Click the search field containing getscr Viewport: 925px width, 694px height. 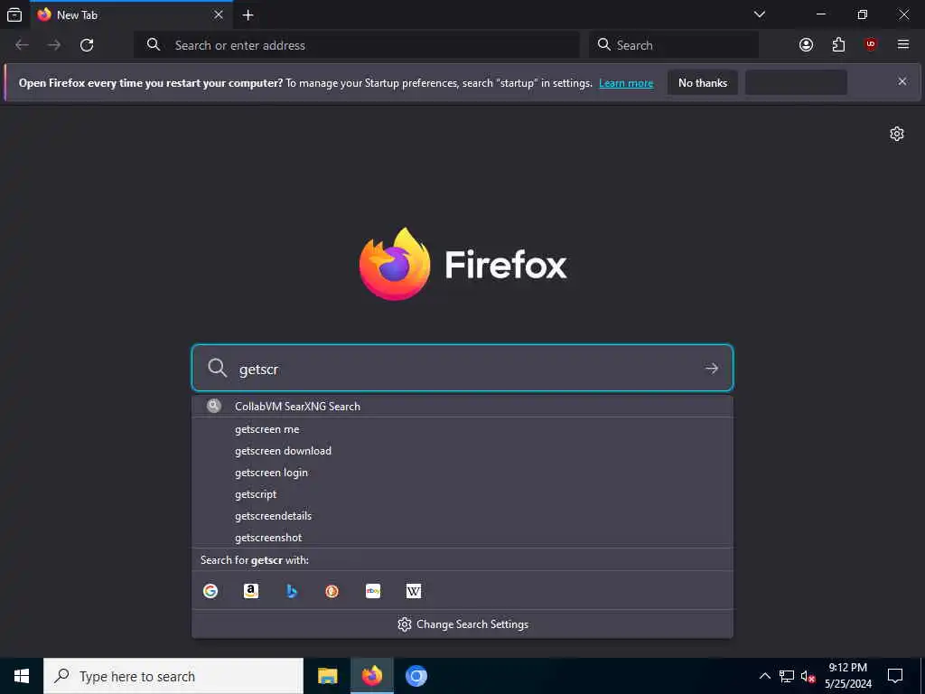(x=462, y=369)
